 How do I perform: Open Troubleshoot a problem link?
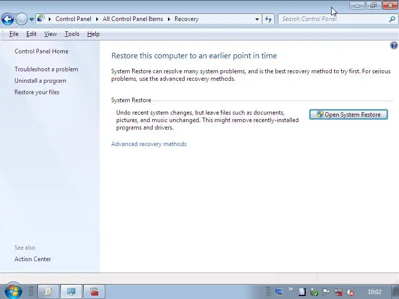point(46,69)
